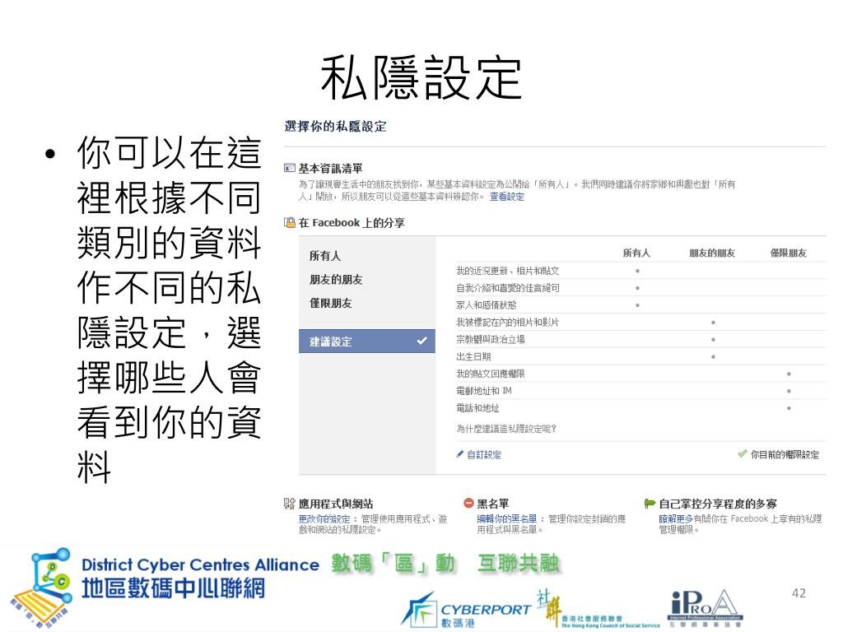Click the 電郵地址和 IM row label
Viewport: 843px width, 632px height.
pos(484,391)
